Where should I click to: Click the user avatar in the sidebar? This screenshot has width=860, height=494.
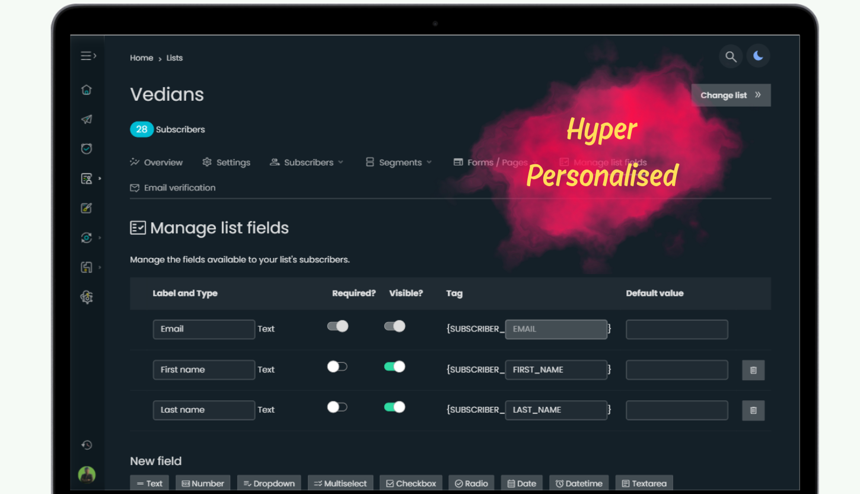87,474
